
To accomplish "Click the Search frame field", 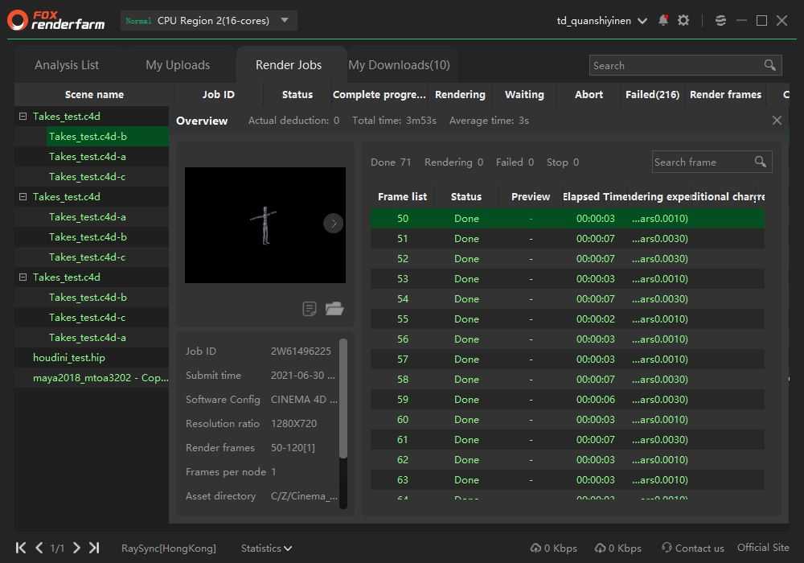I will click(x=712, y=162).
